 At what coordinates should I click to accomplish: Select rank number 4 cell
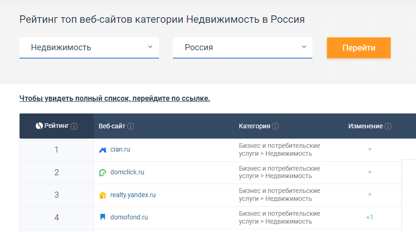(x=57, y=218)
